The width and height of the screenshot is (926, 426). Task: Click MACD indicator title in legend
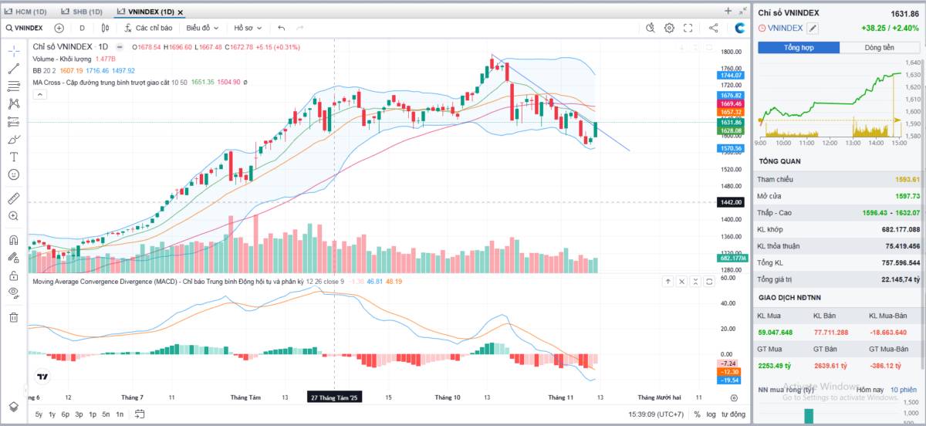pos(167,282)
